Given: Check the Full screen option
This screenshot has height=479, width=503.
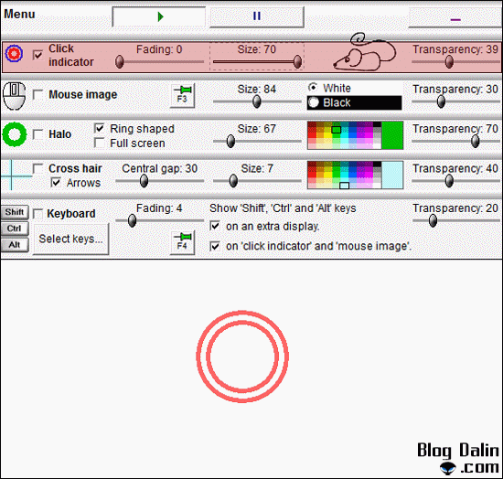Looking at the screenshot, I should pyautogui.click(x=99, y=143).
